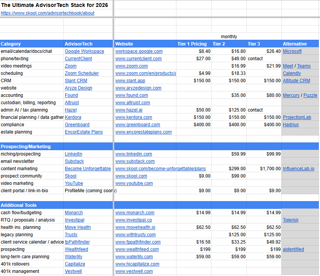The image size is (320, 276).
Task: Open the Puzzle alternative link
Action: pyautogui.click(x=310, y=95)
